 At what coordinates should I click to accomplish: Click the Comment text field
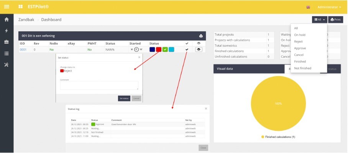click(x=99, y=85)
